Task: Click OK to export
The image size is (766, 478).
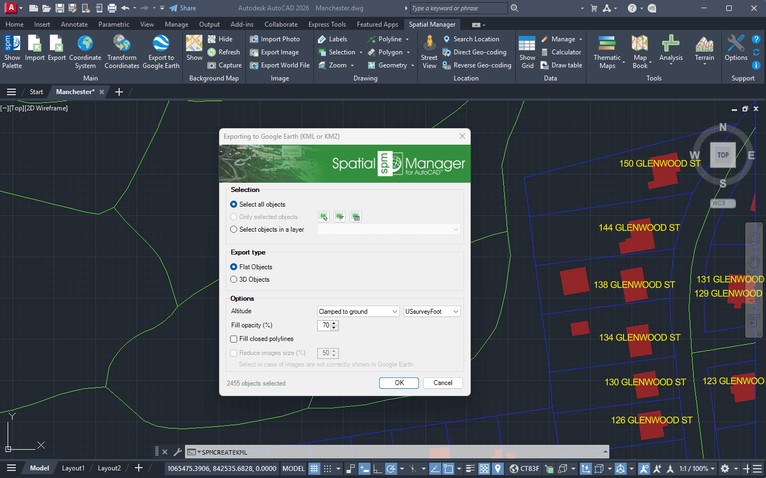Action: tap(399, 383)
